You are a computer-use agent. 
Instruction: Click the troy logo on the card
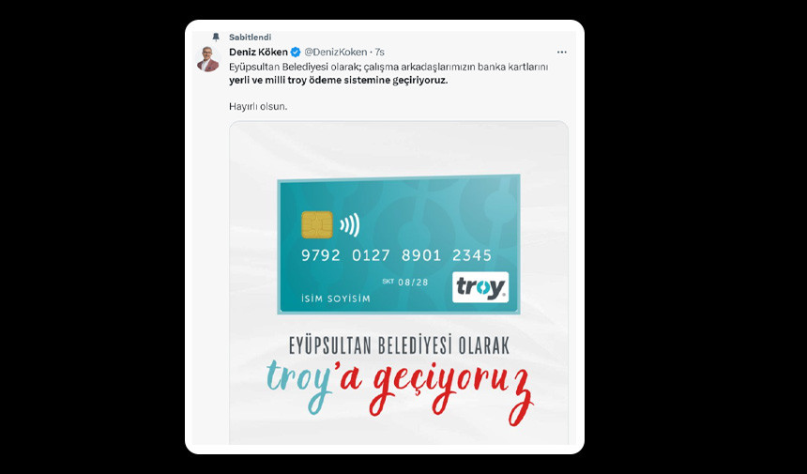tap(480, 287)
